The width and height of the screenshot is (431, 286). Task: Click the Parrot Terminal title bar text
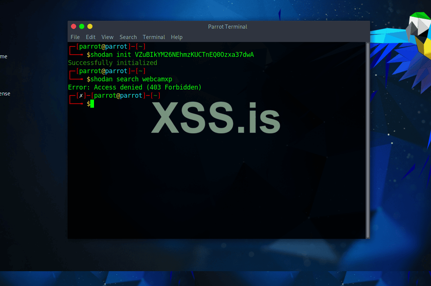tap(227, 26)
